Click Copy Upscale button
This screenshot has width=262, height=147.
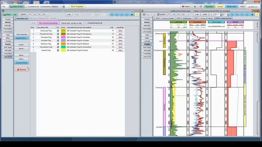pos(22,34)
